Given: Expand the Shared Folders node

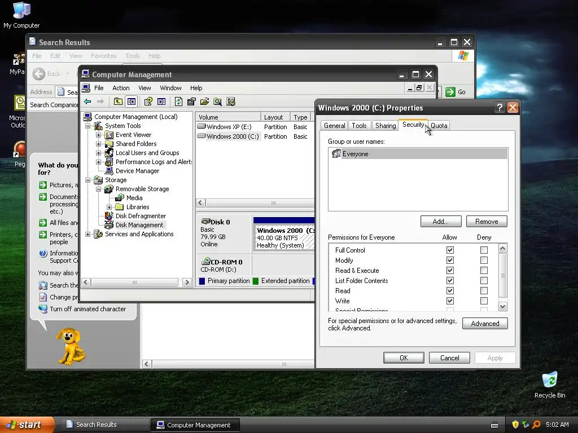Looking at the screenshot, I should pyautogui.click(x=98, y=144).
